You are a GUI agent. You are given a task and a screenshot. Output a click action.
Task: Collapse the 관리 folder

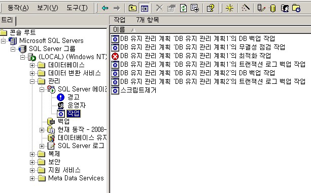point(32,81)
